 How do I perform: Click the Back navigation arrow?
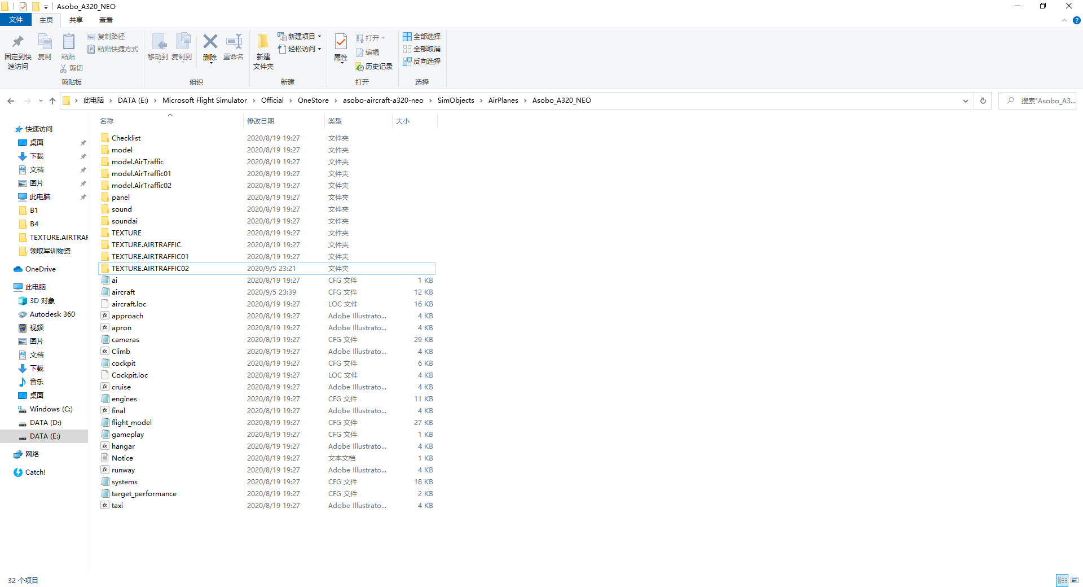click(x=11, y=100)
